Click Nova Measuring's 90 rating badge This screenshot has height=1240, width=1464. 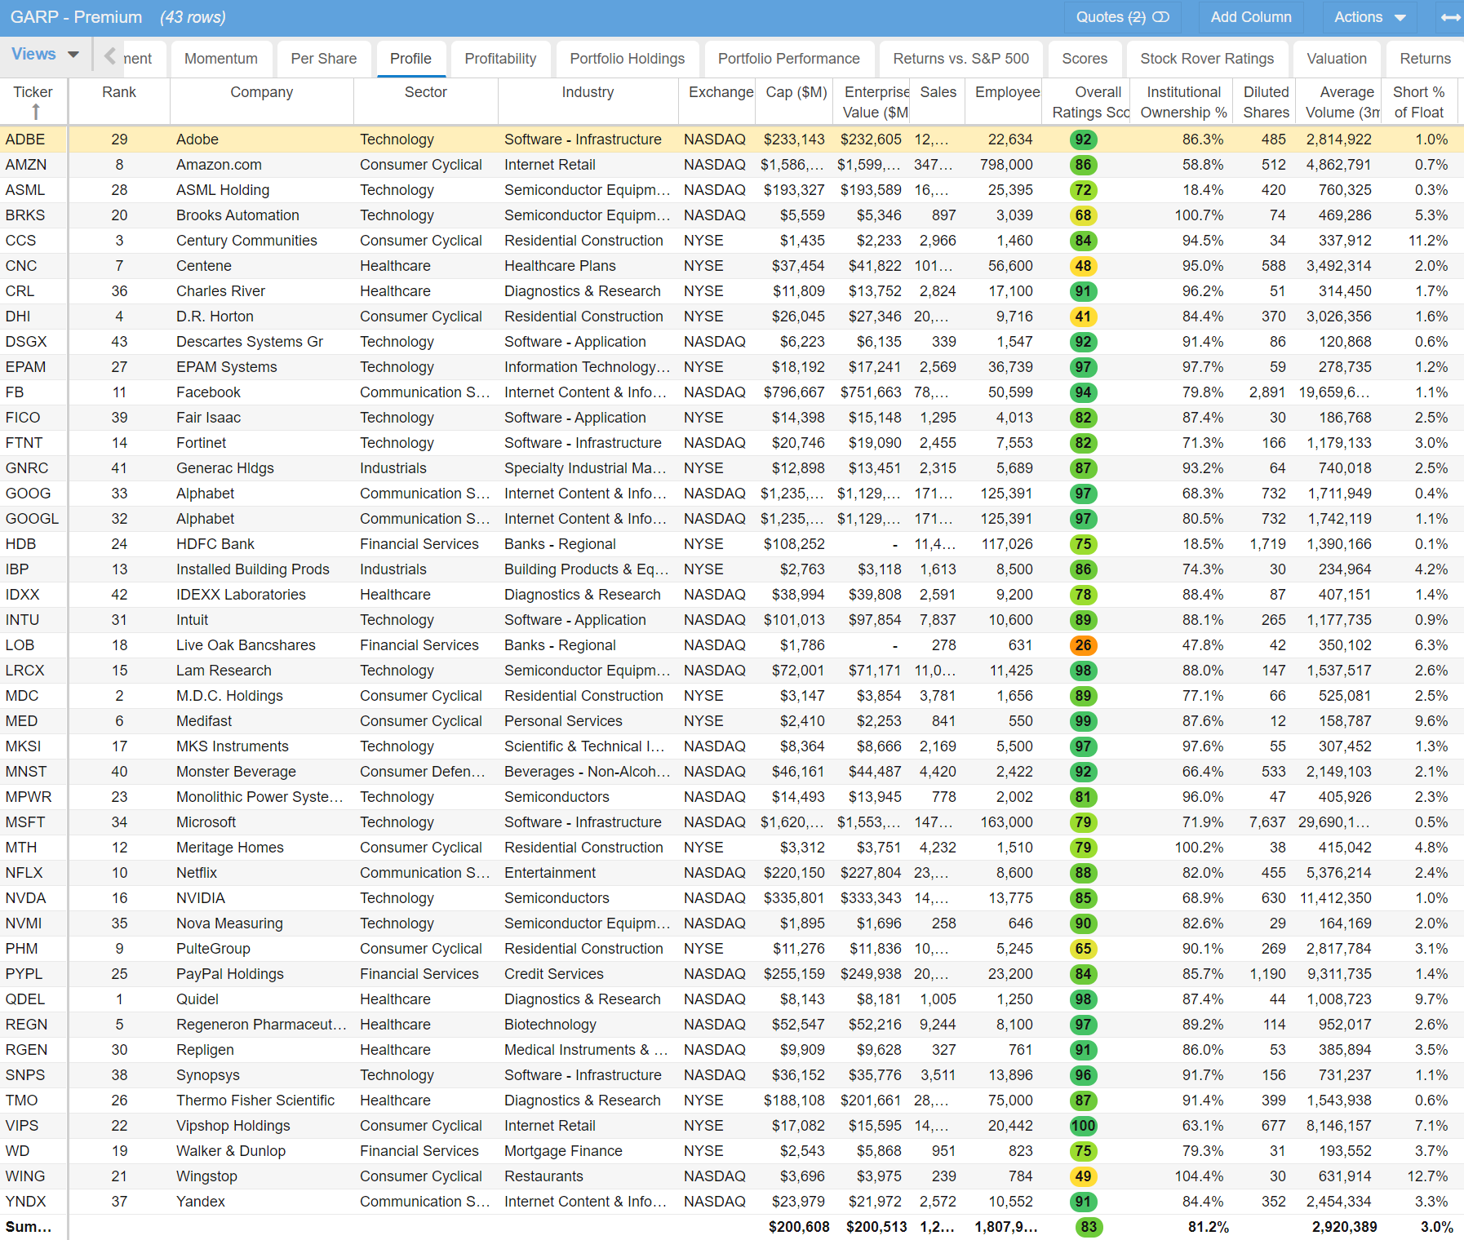(1083, 923)
